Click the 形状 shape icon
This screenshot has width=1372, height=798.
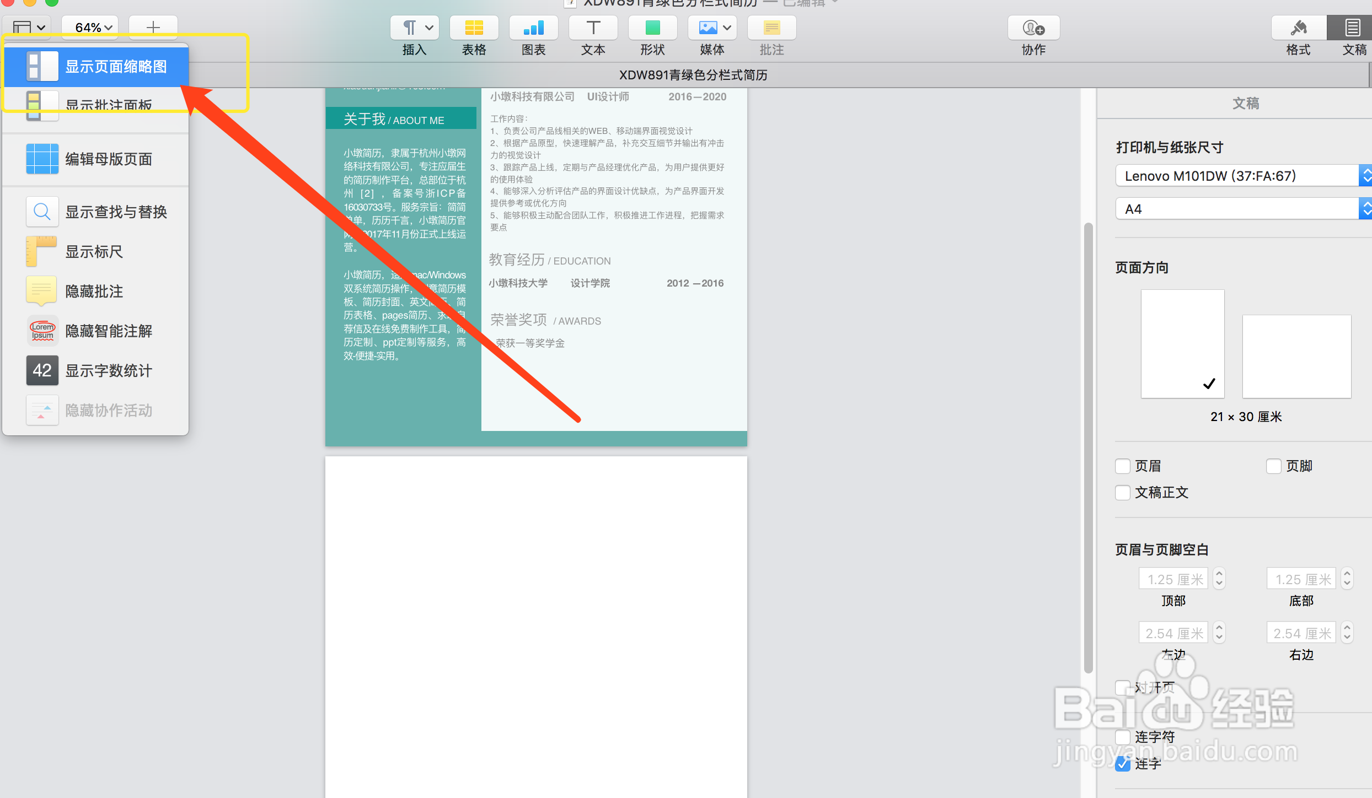coord(652,28)
